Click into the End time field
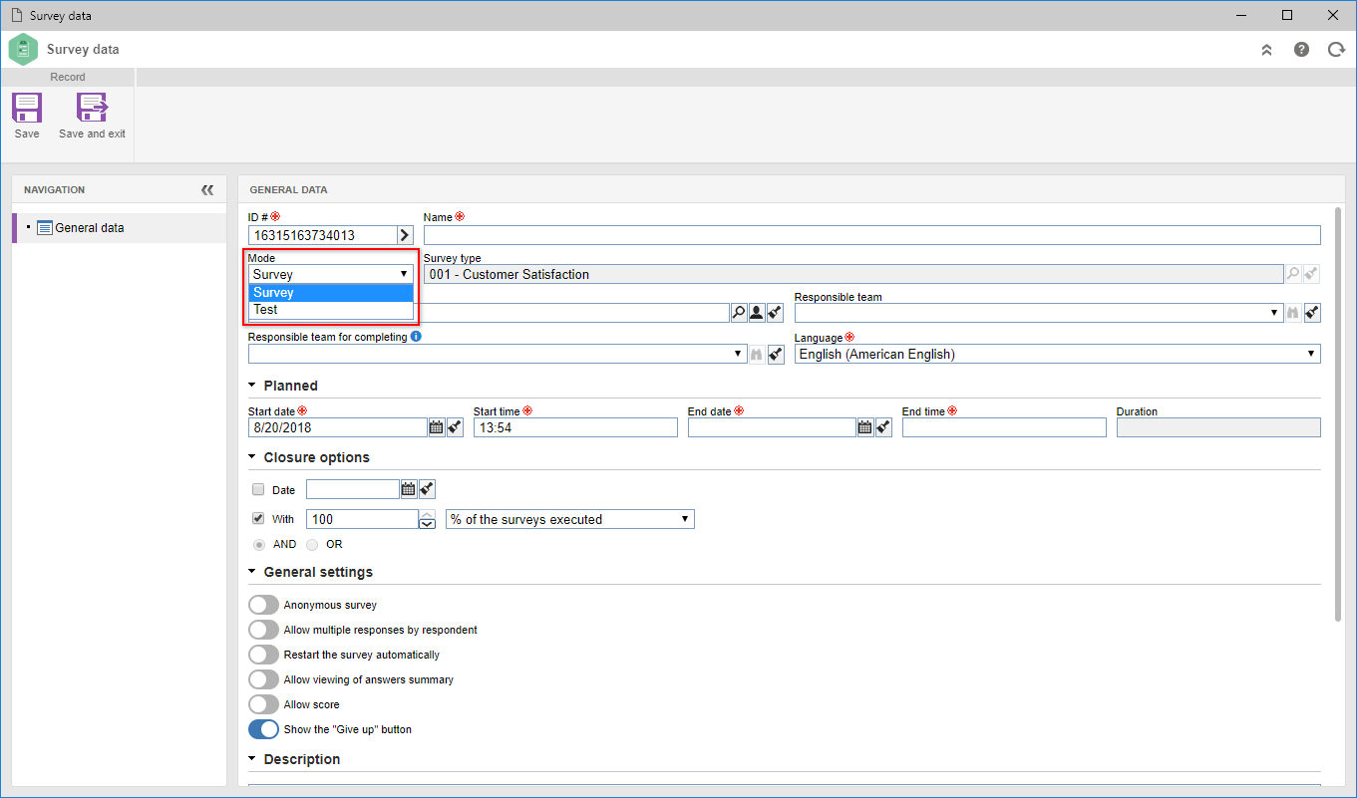1357x798 pixels. pos(1004,427)
